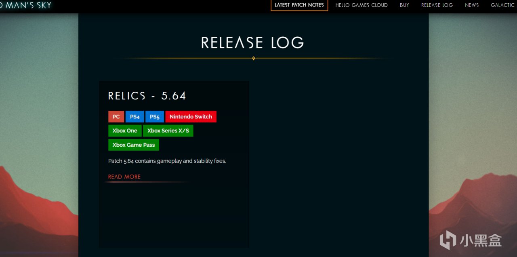Select the Nintendo Switch tag
Screen dimensions: 517x257
coord(191,117)
